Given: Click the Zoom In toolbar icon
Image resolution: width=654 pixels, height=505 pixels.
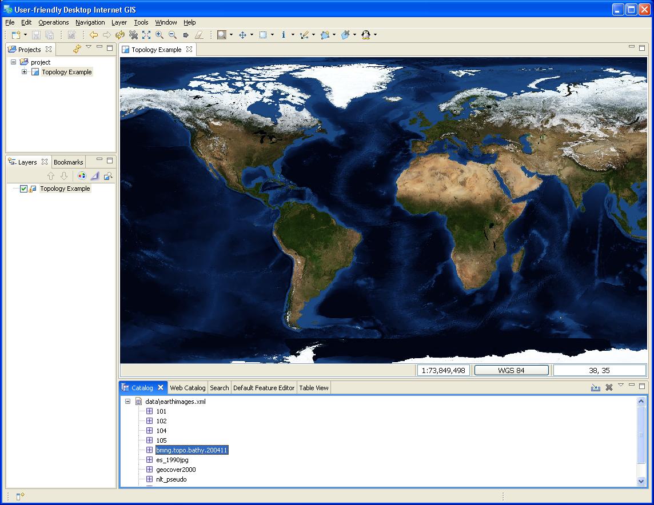Looking at the screenshot, I should coord(159,35).
